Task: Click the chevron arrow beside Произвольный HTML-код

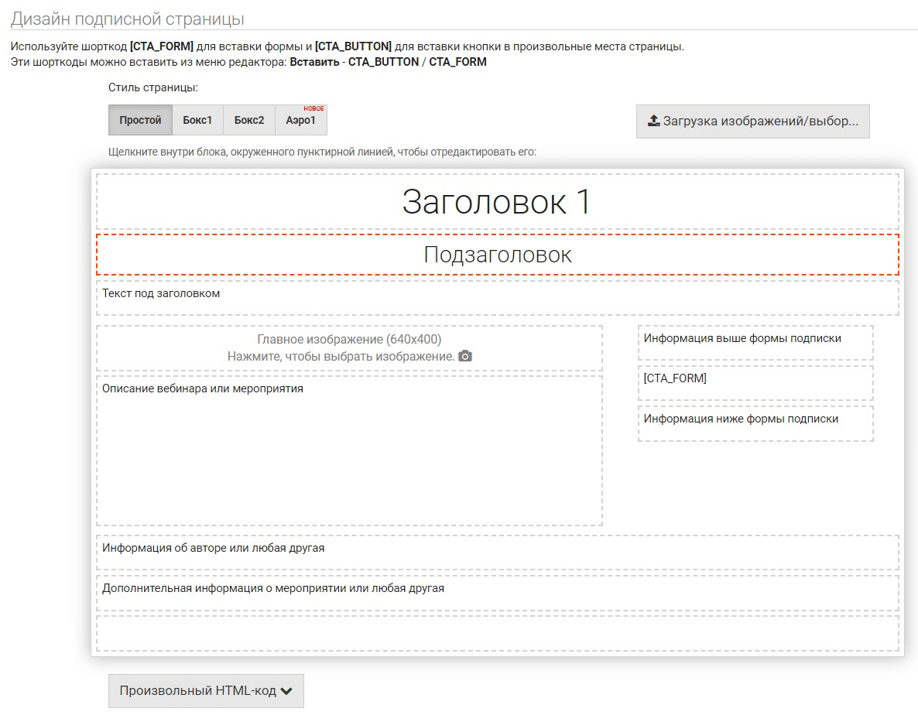Action: [x=286, y=692]
